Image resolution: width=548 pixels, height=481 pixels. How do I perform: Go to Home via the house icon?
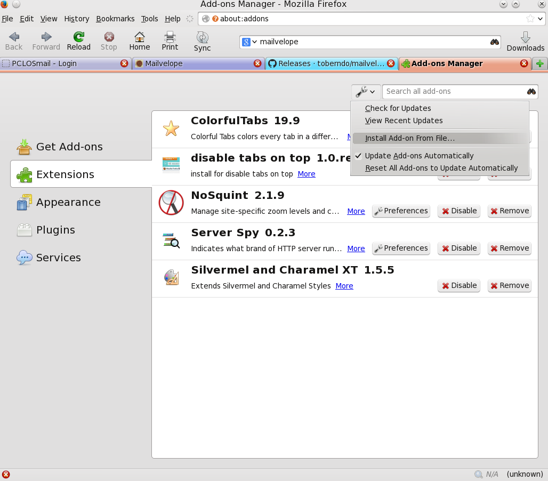click(x=140, y=41)
